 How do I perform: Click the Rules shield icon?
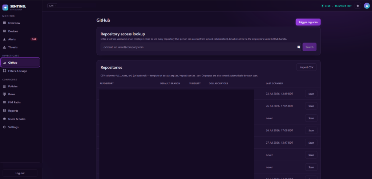coord(4,94)
